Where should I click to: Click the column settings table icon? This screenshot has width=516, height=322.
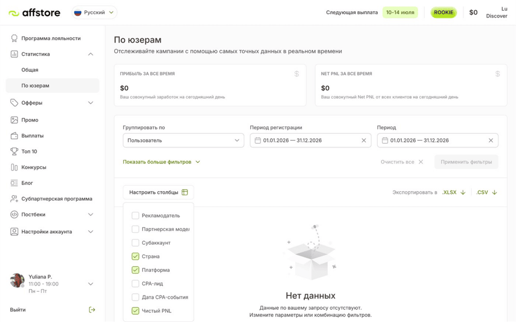coord(184,192)
